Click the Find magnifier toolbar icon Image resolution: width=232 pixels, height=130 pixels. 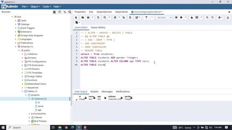click(105, 17)
